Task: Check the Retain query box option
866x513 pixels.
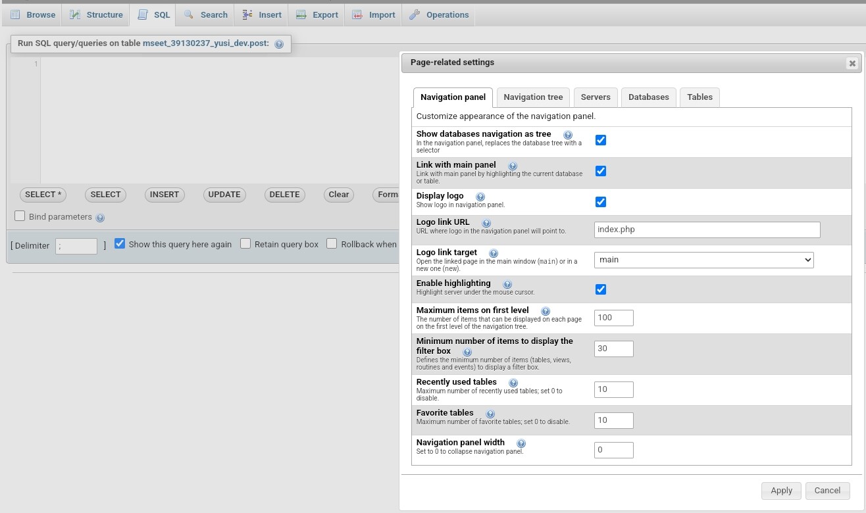Action: (245, 243)
